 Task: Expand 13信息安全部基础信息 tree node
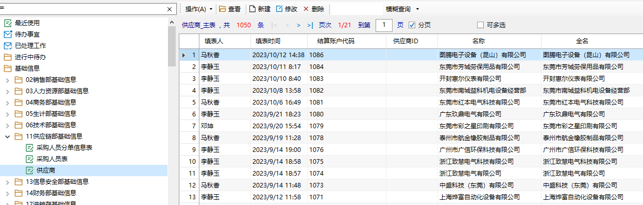pyautogui.click(x=8, y=182)
